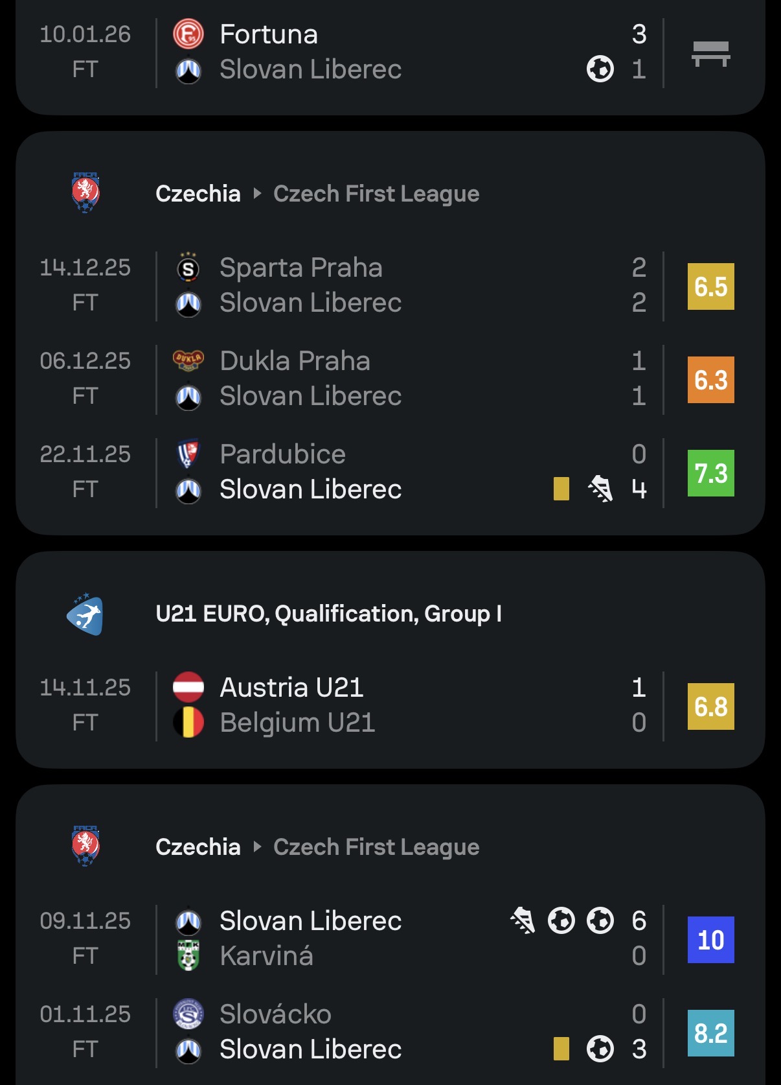
Task: Tap the green 7.3 rating badge
Action: click(x=710, y=473)
